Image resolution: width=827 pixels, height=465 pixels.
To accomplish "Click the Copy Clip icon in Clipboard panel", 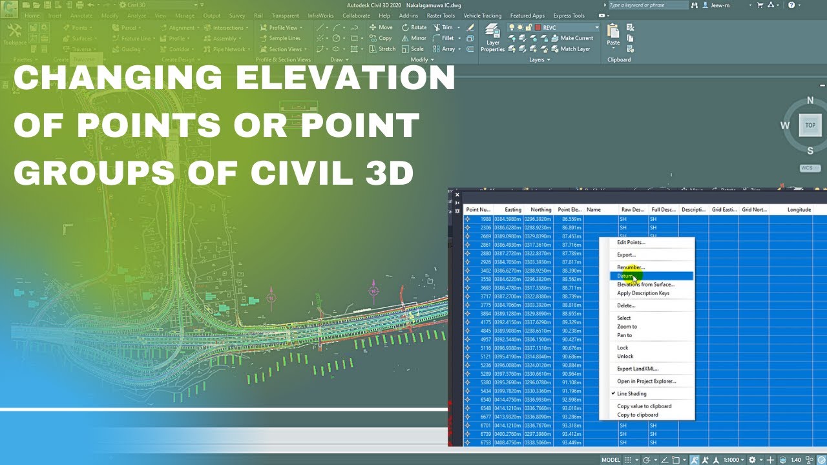I will click(631, 39).
